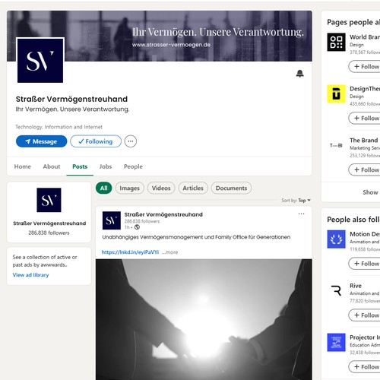This screenshot has width=380, height=380.
Task: Open the post options three-dot menu
Action: click(x=301, y=214)
